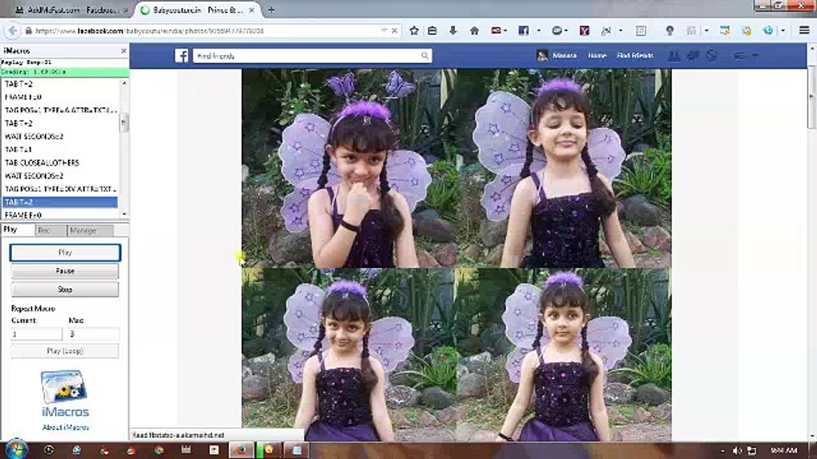Open the bookmarks list icon in toolbar

[x=433, y=31]
